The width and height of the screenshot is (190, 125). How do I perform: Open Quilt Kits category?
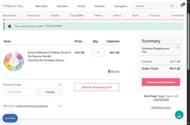pos(55,15)
